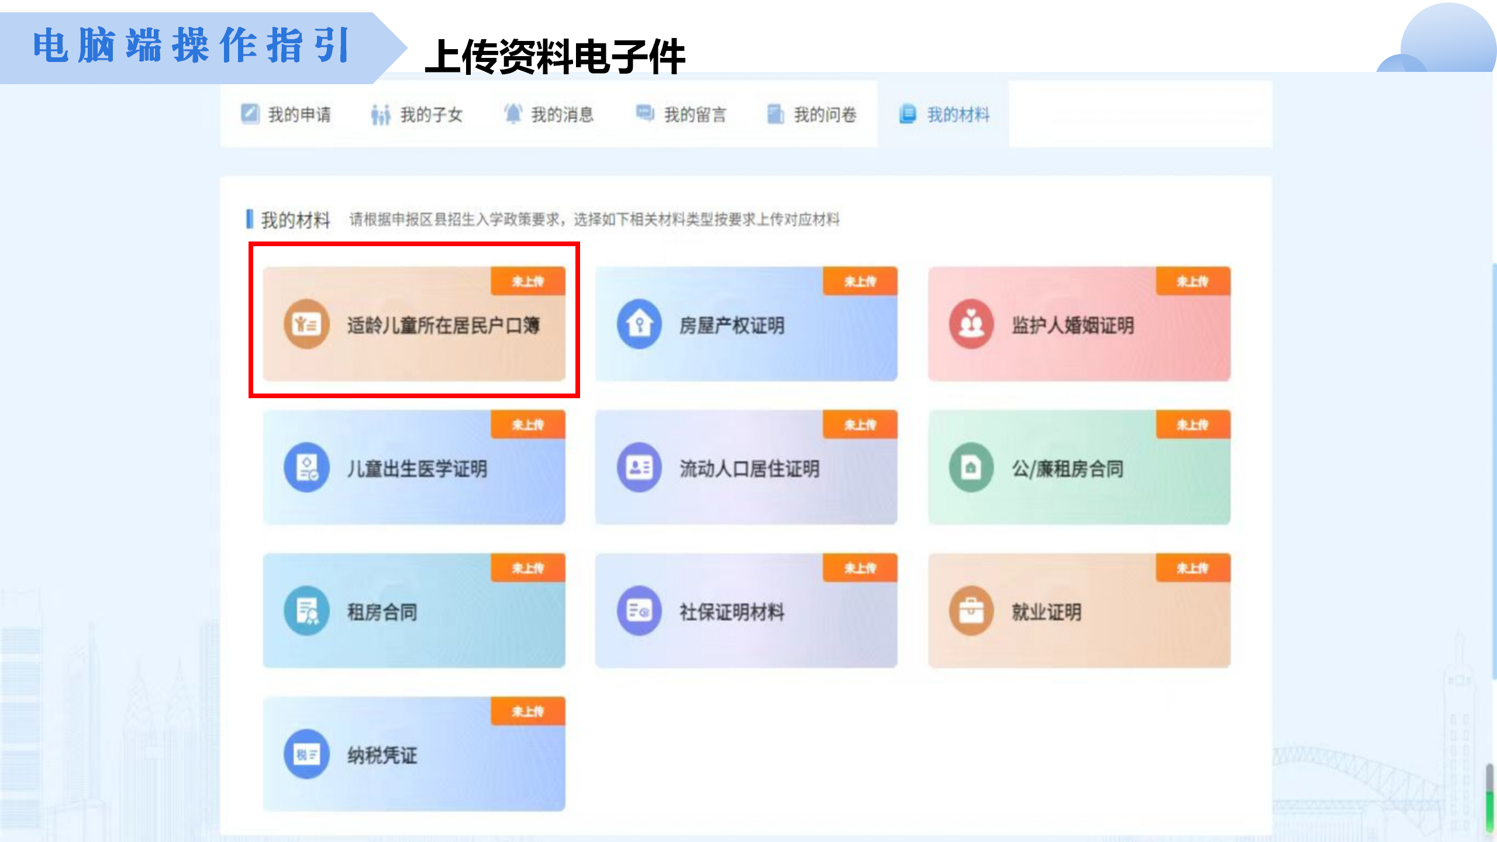Click the guardian marriage certificate icon
The height and width of the screenshot is (842, 1497).
point(971,324)
